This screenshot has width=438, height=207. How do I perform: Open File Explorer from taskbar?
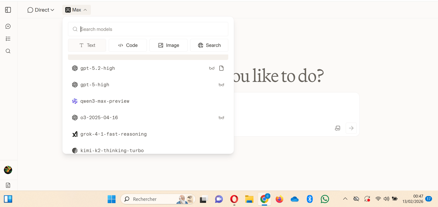pyautogui.click(x=249, y=199)
